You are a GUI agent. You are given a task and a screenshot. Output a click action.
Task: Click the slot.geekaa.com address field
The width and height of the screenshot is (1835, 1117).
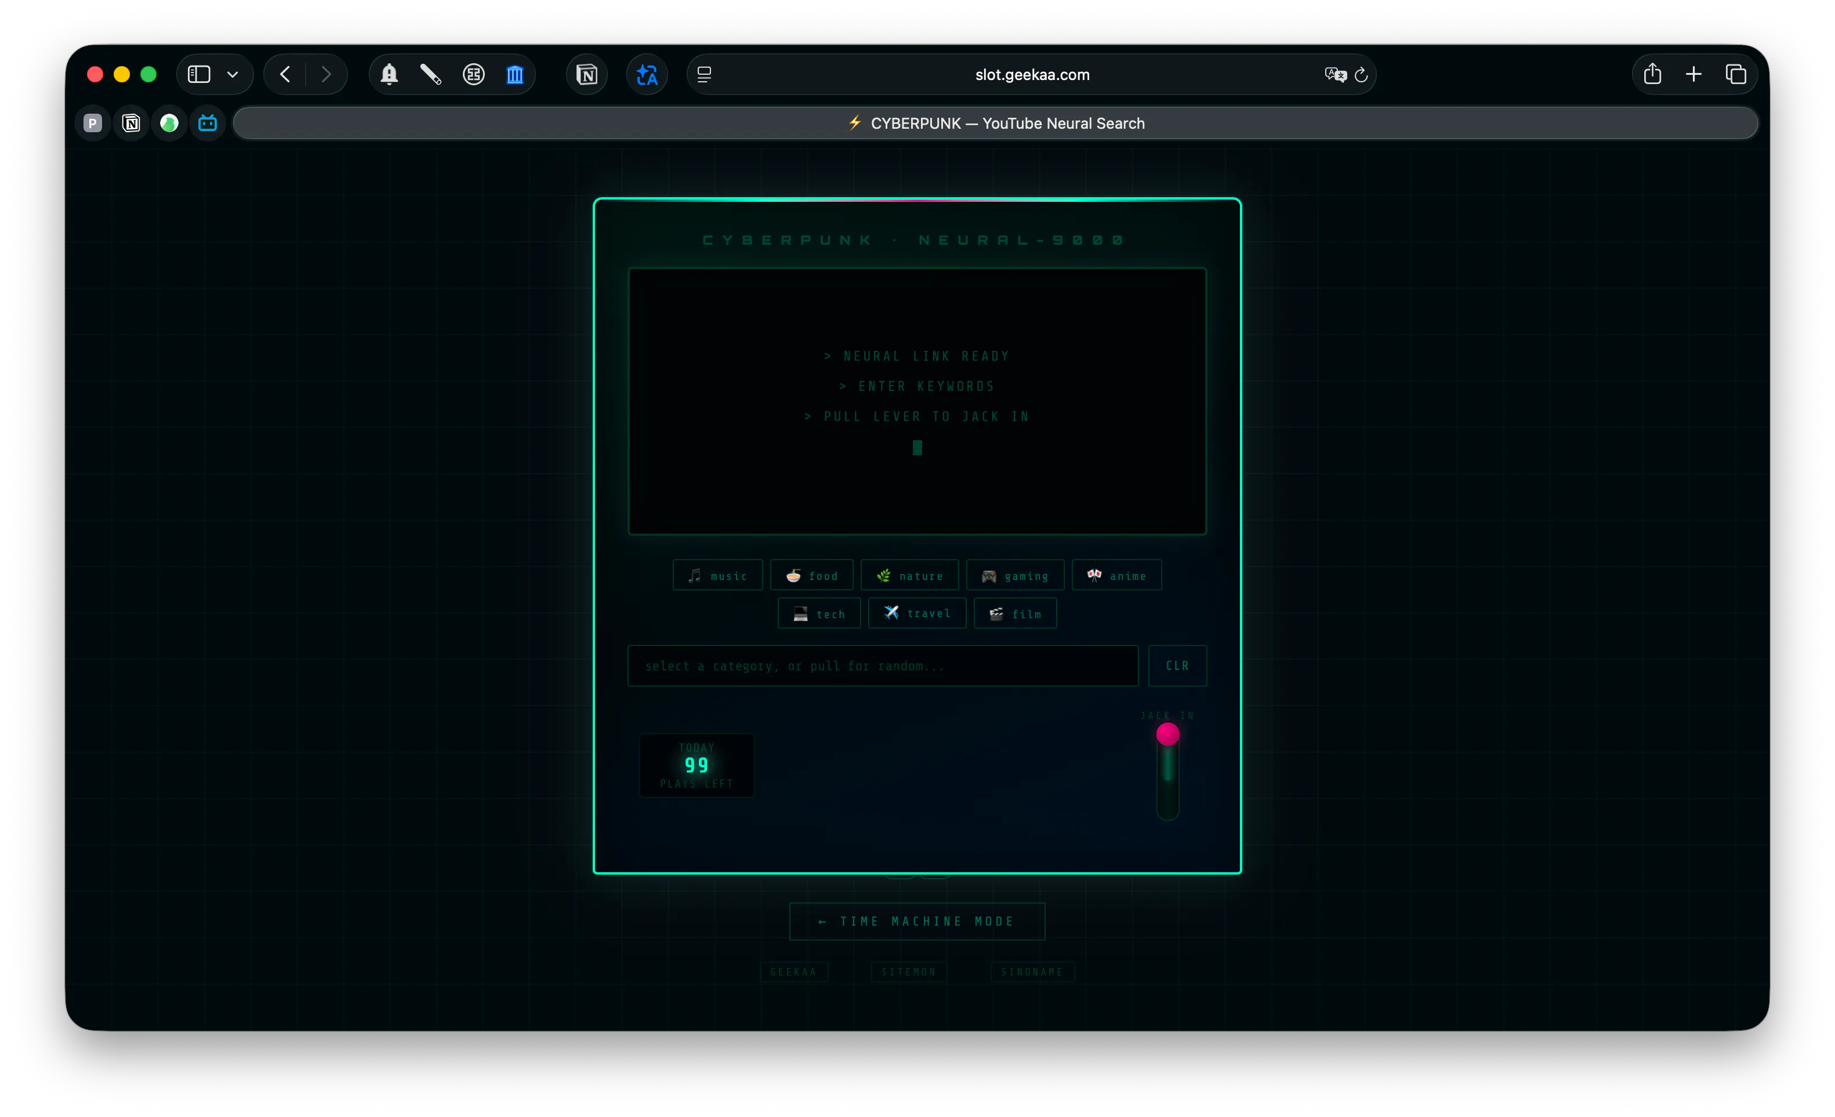1031,74
